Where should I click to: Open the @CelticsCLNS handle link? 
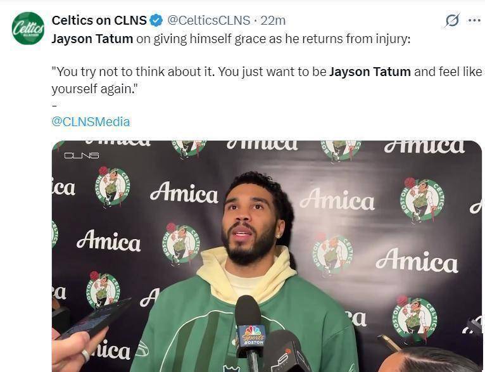[208, 20]
